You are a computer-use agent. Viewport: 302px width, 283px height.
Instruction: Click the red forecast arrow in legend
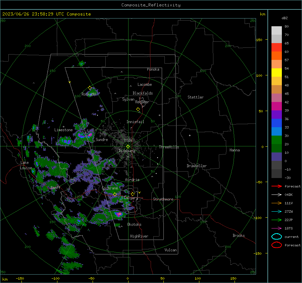click(x=276, y=186)
